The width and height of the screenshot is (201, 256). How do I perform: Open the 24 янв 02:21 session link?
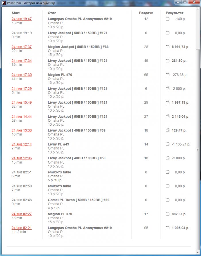coord(22,228)
